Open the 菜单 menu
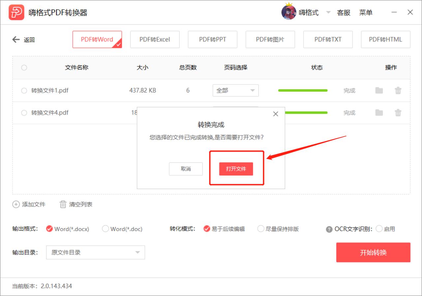The height and width of the screenshot is (296, 422). 366,12
